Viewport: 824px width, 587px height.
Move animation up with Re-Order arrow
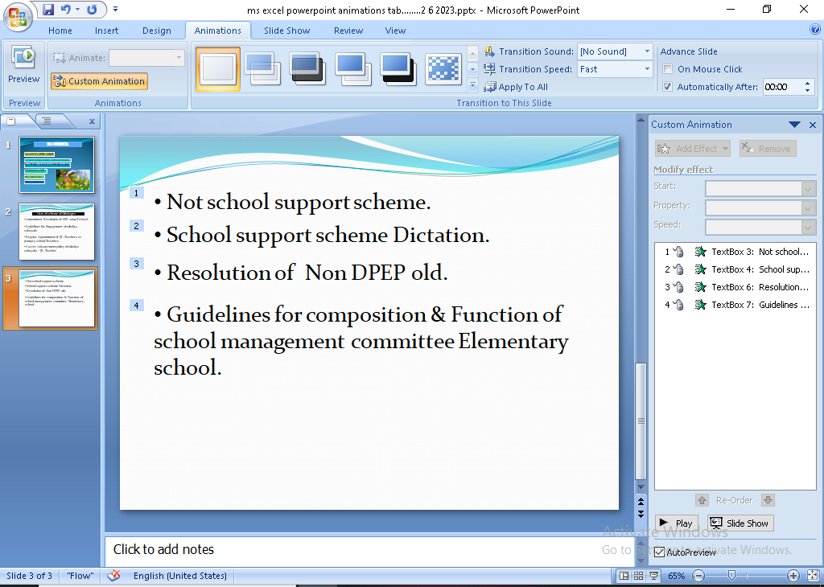[x=702, y=500]
